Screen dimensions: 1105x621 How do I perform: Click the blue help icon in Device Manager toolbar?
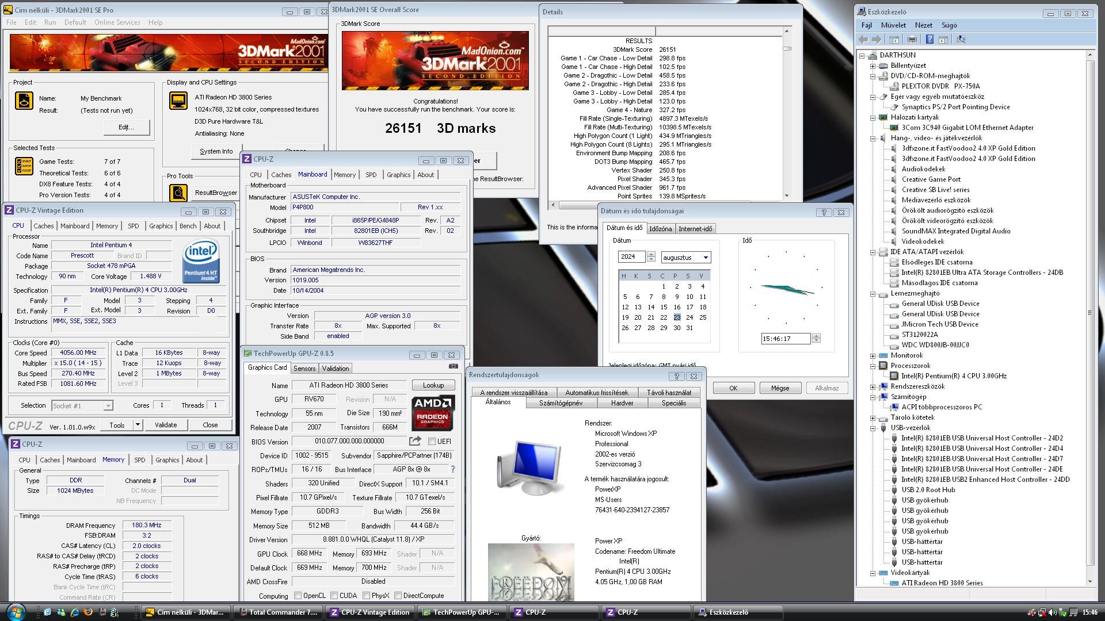[929, 40]
